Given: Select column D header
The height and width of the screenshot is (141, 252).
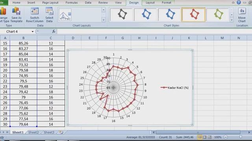Looking at the screenshot, I should [x=73, y=38].
